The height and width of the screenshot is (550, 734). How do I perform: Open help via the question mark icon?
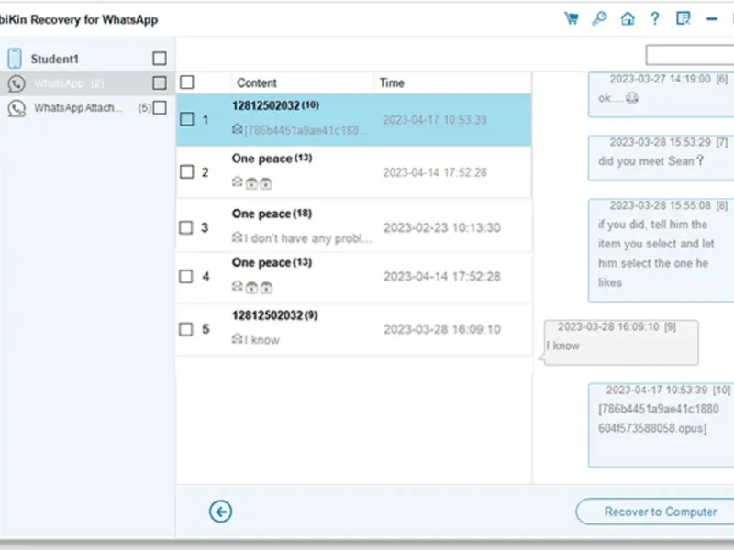tap(655, 18)
